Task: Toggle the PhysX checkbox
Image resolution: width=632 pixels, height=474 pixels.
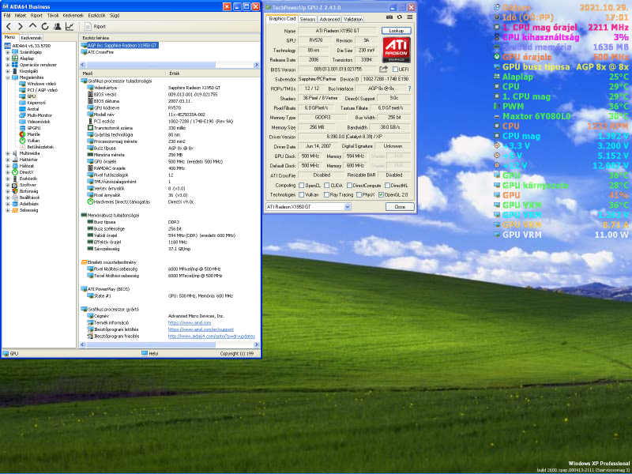Action: point(359,194)
